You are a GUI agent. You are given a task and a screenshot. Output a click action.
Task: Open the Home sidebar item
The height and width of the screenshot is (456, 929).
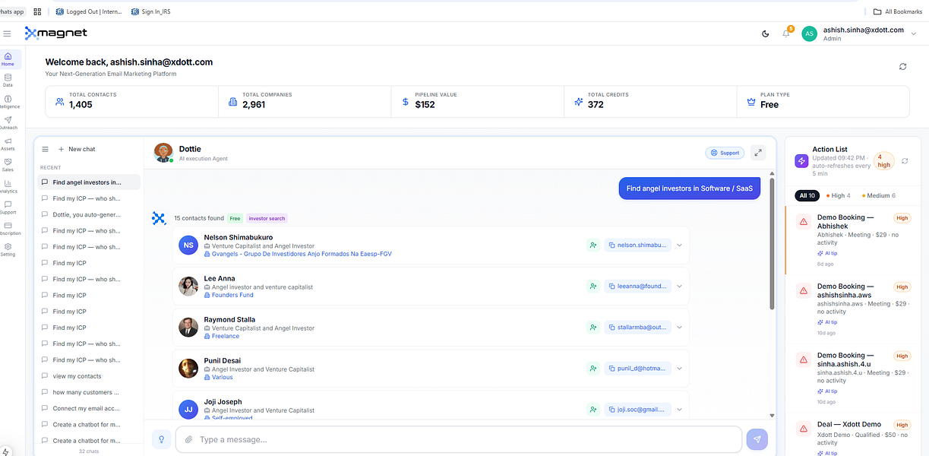(8, 59)
